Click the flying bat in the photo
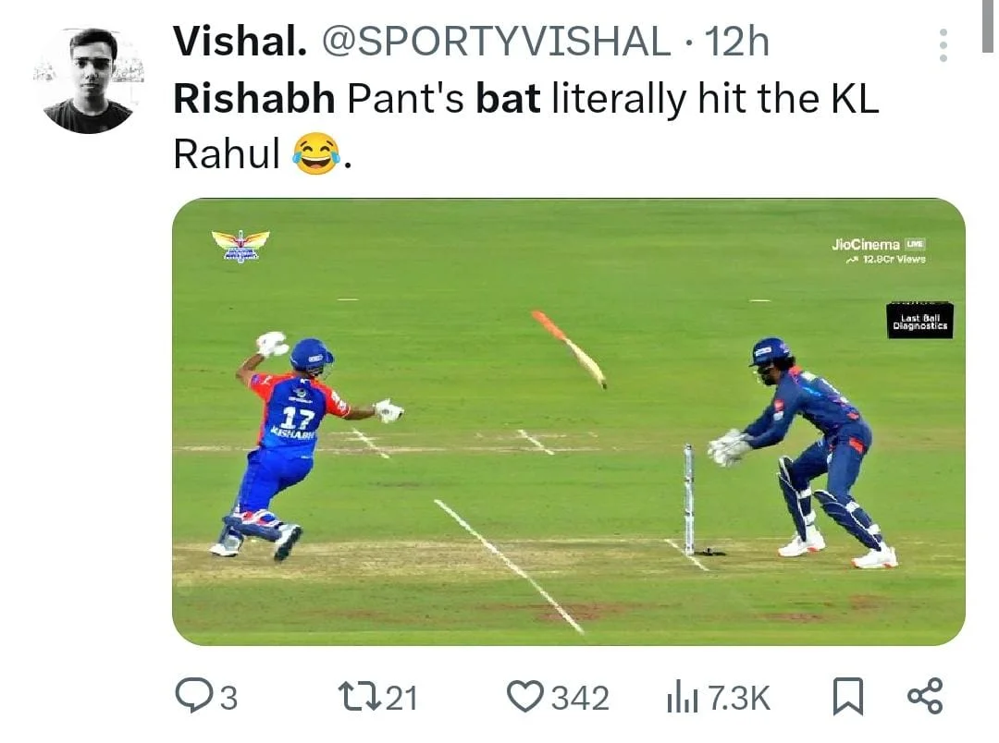Screen dimensions: 999x743 click(569, 348)
